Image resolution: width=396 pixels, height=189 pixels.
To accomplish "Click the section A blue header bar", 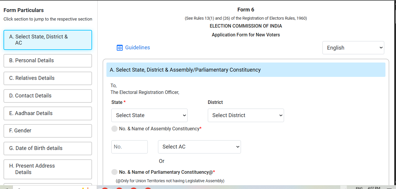I will pyautogui.click(x=246, y=70).
